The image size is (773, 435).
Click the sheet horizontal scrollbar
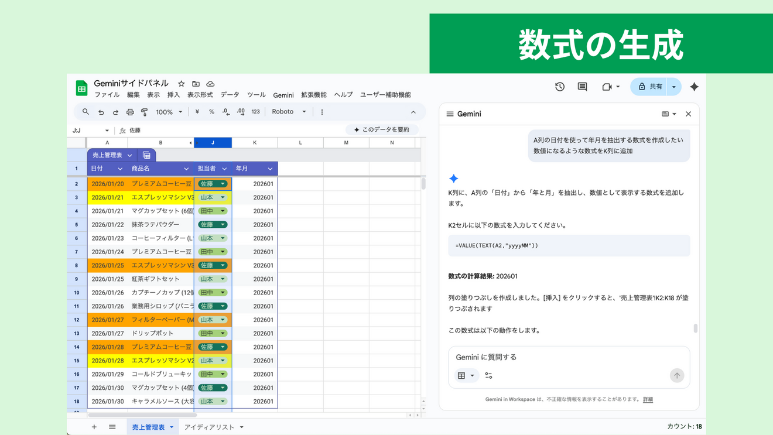click(x=142, y=415)
